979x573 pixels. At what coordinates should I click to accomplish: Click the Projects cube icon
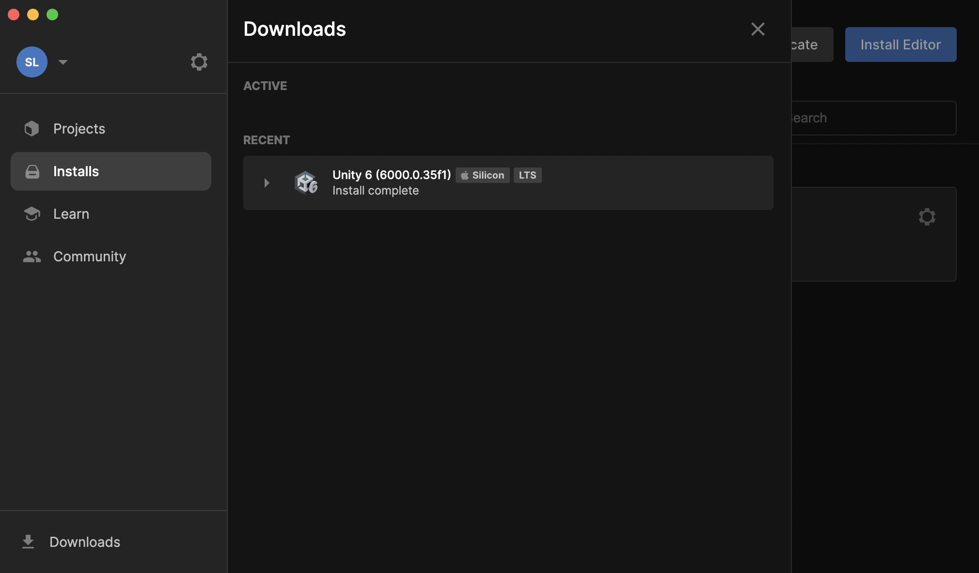pyautogui.click(x=32, y=129)
